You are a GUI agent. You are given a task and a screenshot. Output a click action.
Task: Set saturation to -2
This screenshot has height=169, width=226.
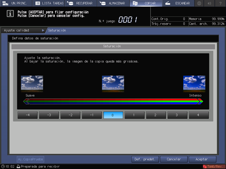70,115
